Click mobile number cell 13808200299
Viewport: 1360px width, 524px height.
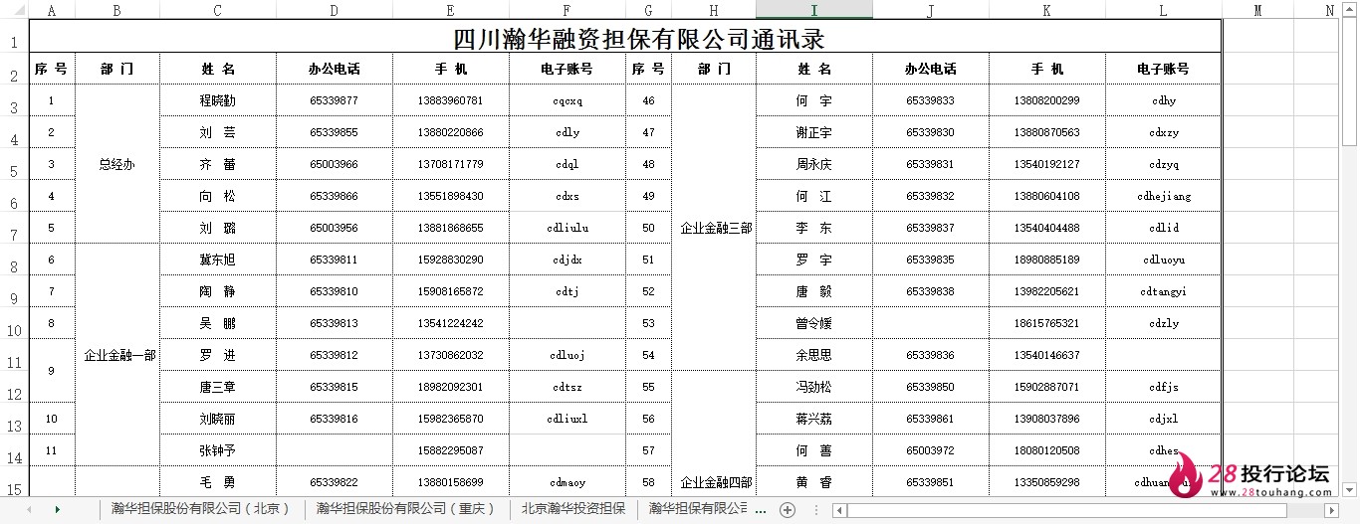1047,101
